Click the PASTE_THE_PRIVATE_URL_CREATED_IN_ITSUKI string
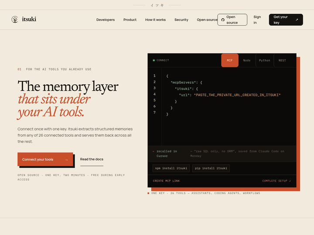 click(x=237, y=95)
